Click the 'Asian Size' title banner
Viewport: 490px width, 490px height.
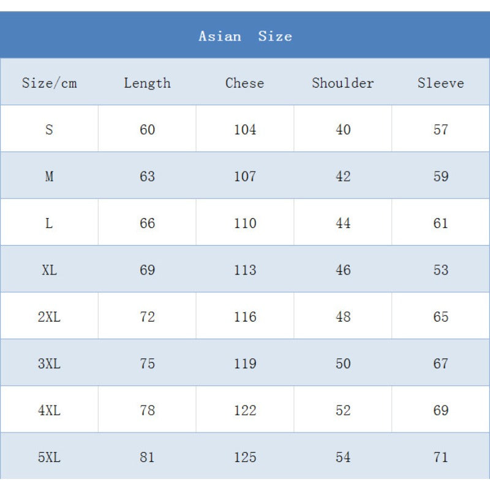tap(245, 36)
